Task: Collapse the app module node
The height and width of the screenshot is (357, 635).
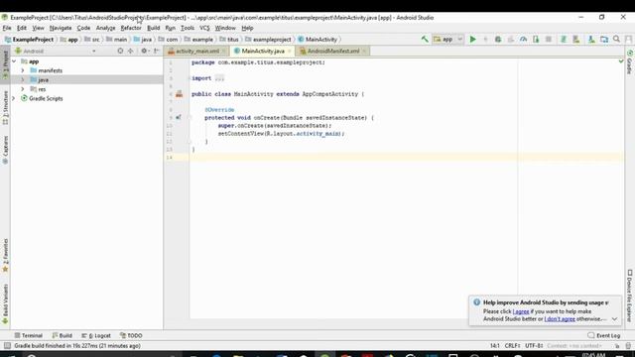Action: [x=14, y=61]
